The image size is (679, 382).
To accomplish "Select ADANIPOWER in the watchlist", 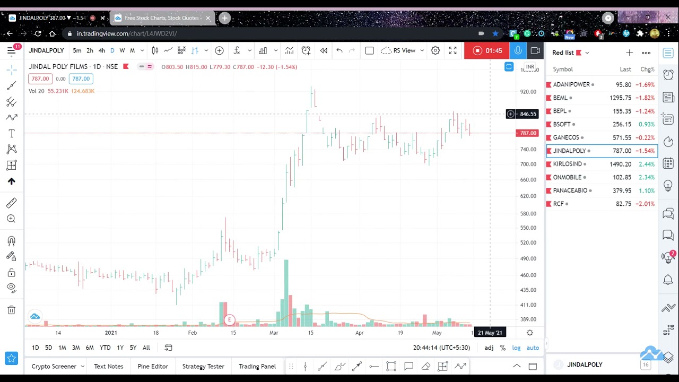I will tap(602, 84).
